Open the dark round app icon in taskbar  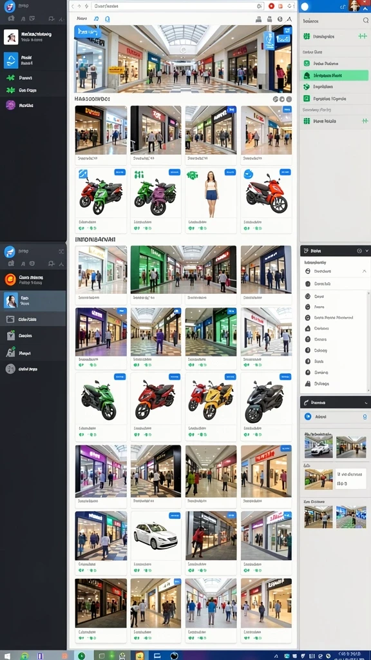click(174, 655)
